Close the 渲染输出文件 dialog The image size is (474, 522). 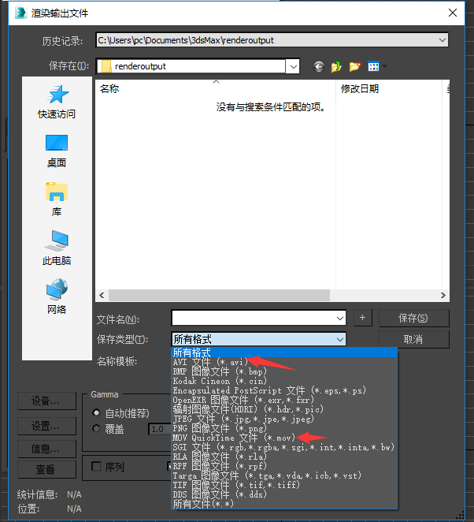(453, 13)
